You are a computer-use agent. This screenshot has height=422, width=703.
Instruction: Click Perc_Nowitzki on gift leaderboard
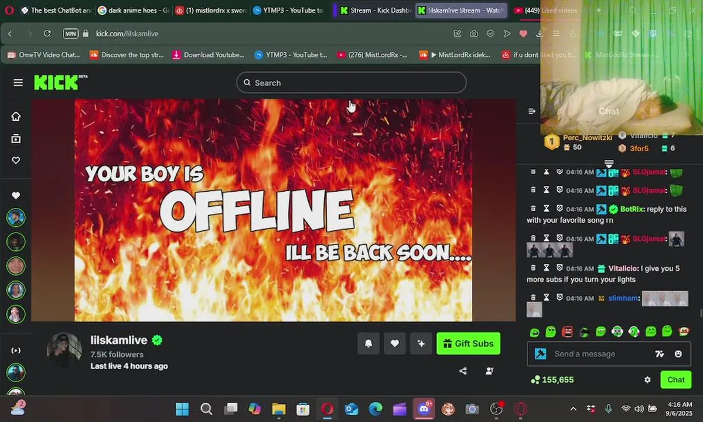click(588, 138)
